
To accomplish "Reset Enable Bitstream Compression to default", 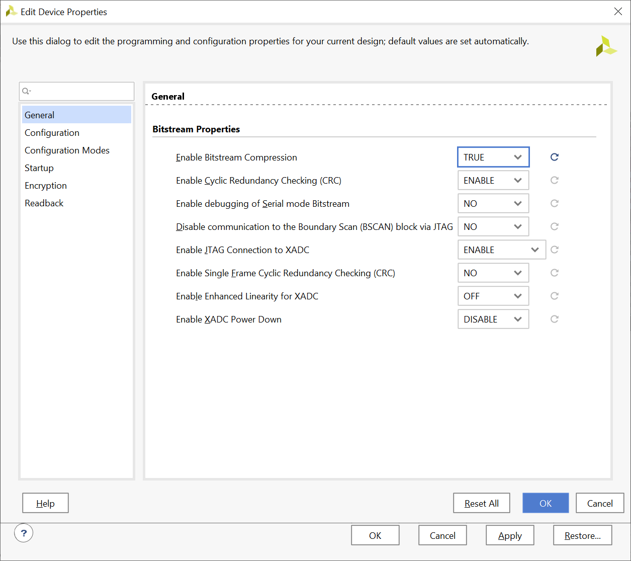I will click(x=555, y=157).
